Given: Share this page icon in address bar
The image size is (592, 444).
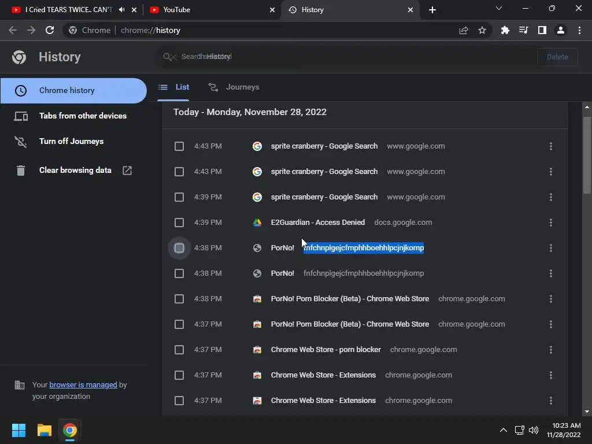Looking at the screenshot, I should [x=463, y=30].
